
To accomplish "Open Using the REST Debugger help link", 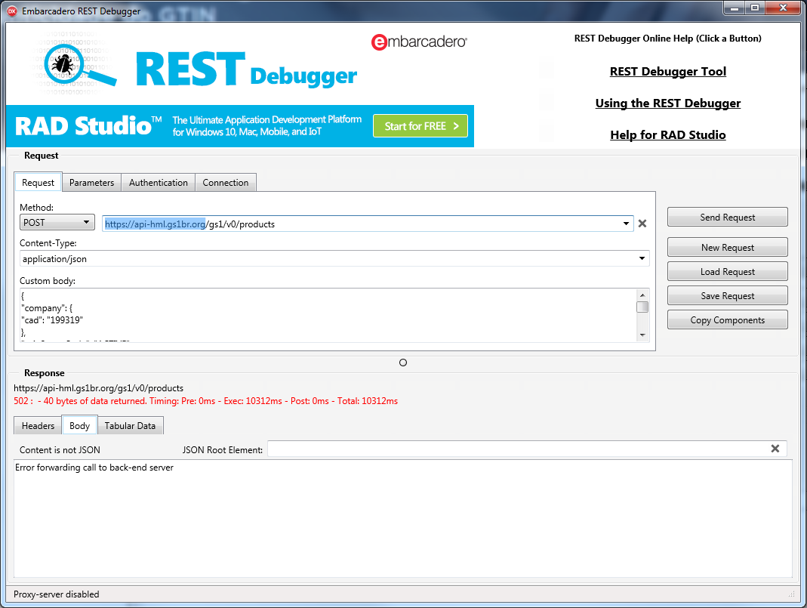I will 667,103.
